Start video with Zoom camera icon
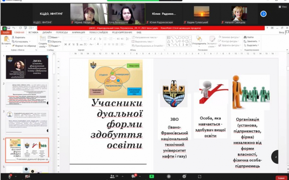Viewport: 289px width, 180px height. [27, 177]
